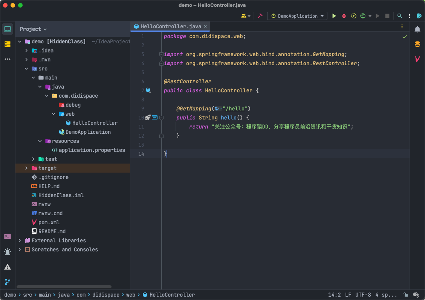Start debugging with the red bug icon
Screen dimensions: 425x300
pos(344,16)
